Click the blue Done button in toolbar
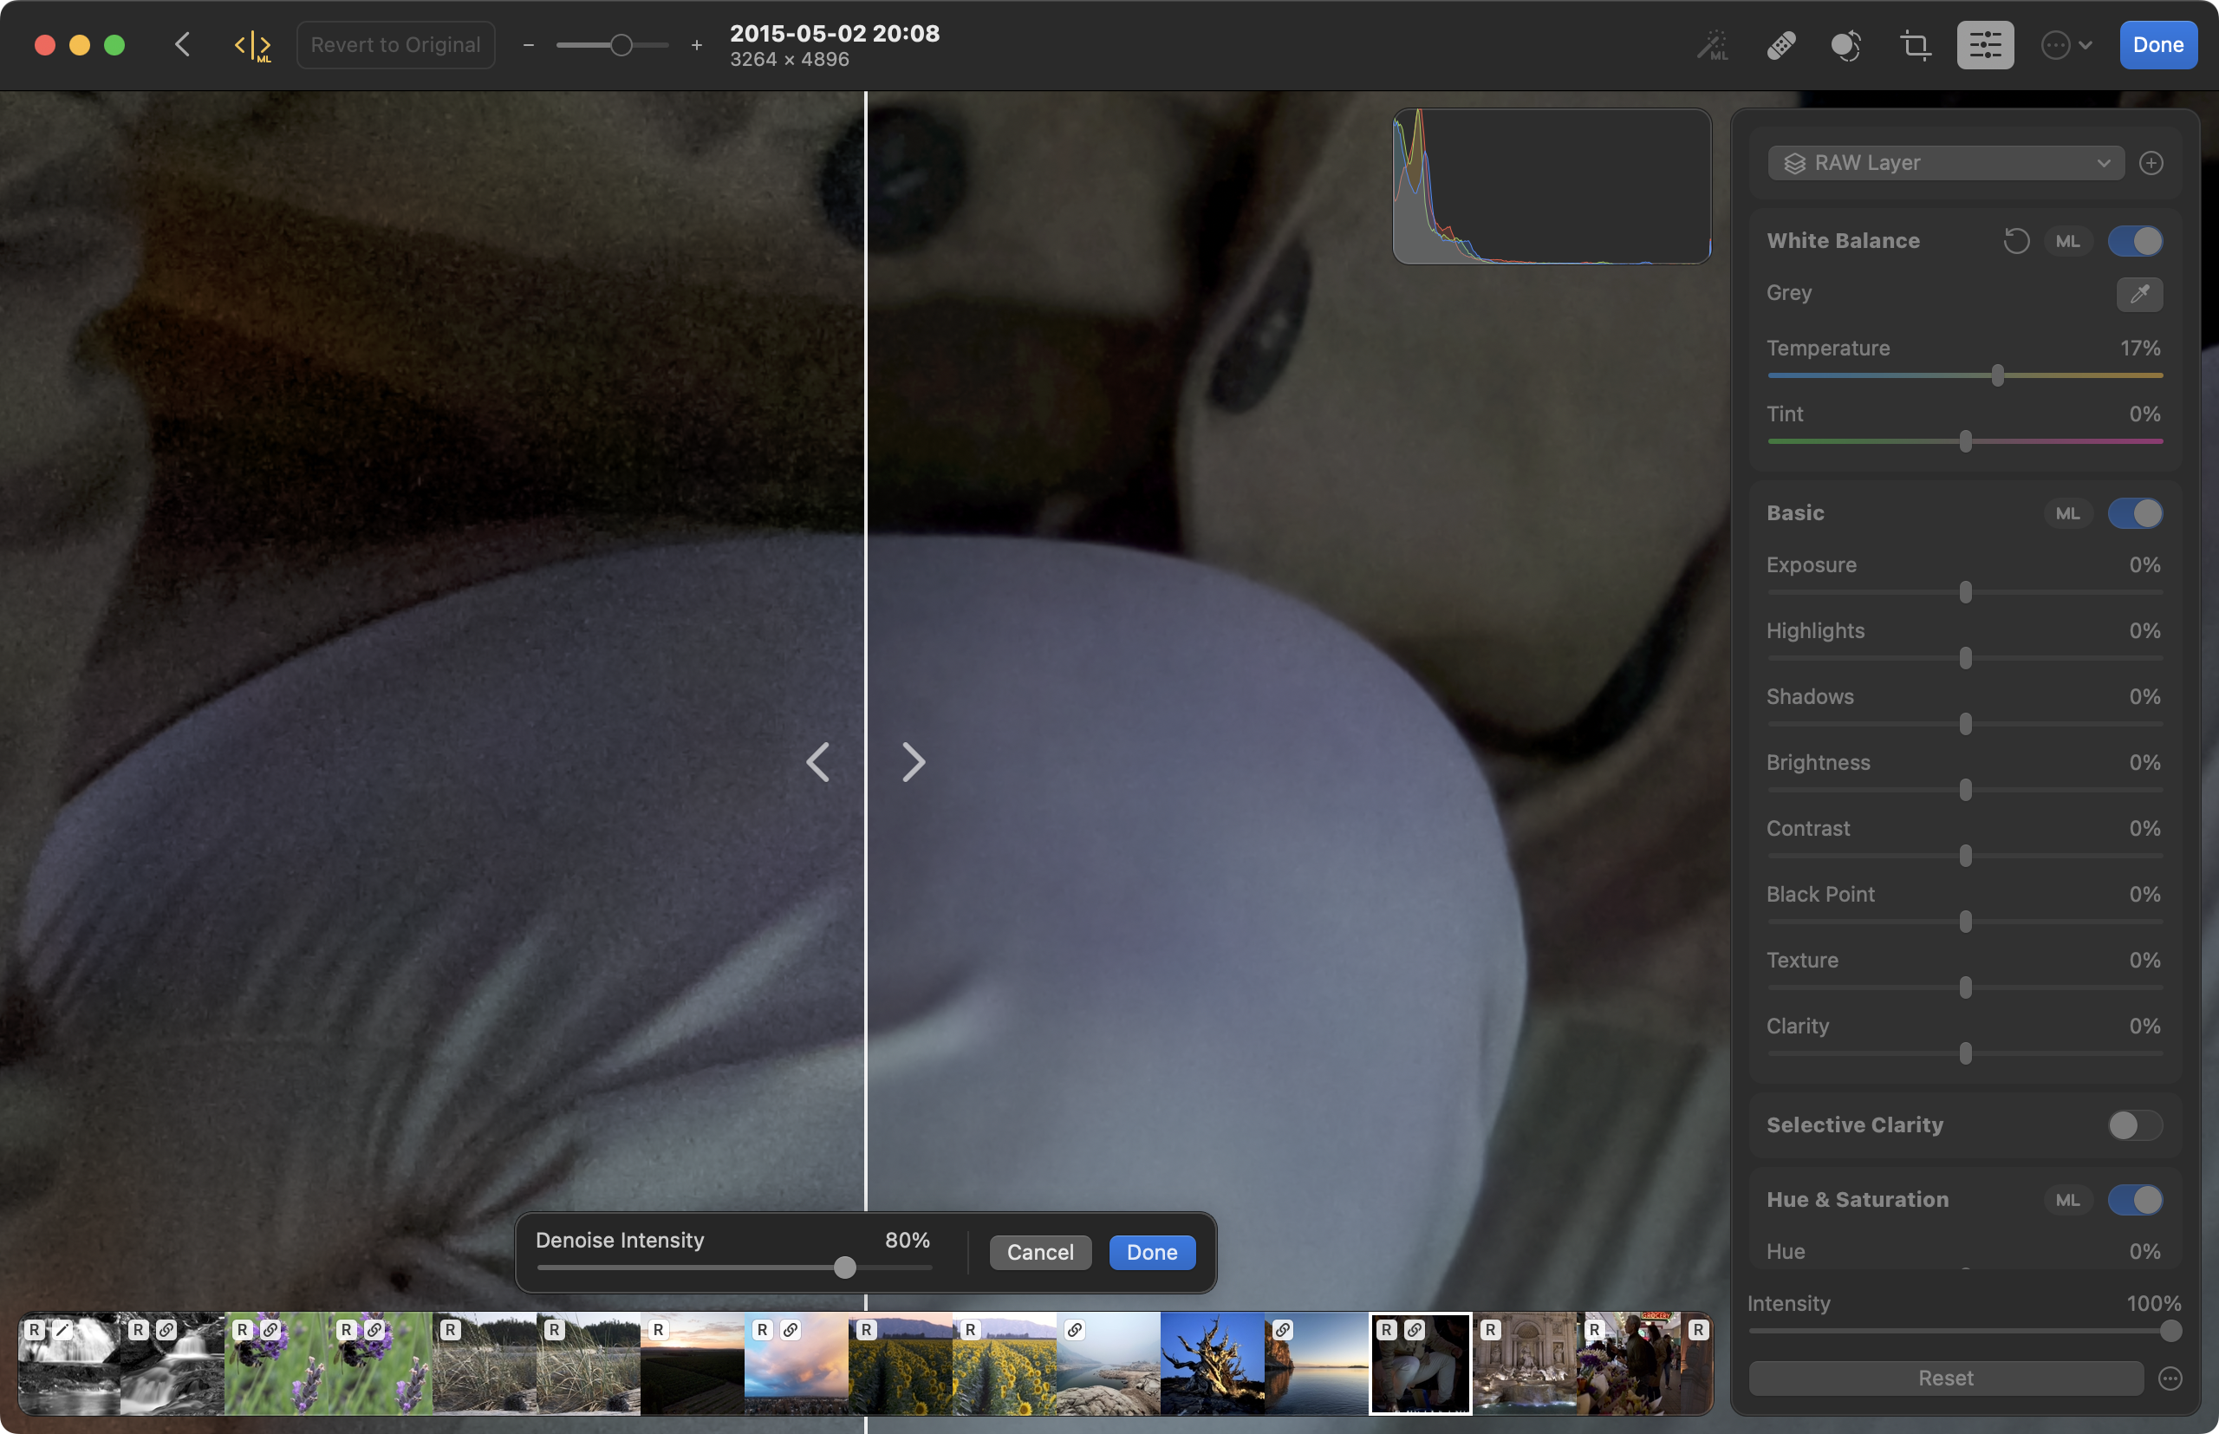Screen dimensions: 2219x1434 tap(2157, 45)
